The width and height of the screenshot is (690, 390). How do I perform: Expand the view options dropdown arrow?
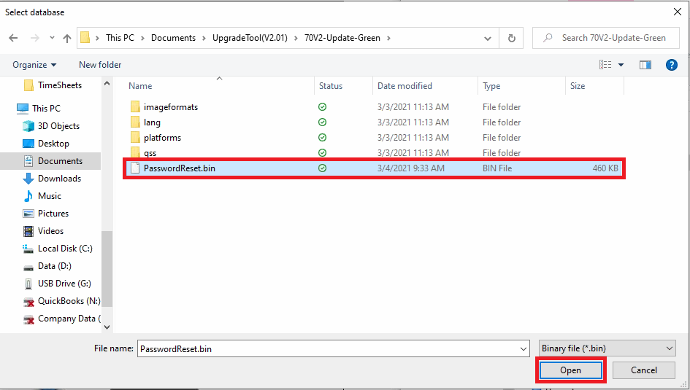621,65
